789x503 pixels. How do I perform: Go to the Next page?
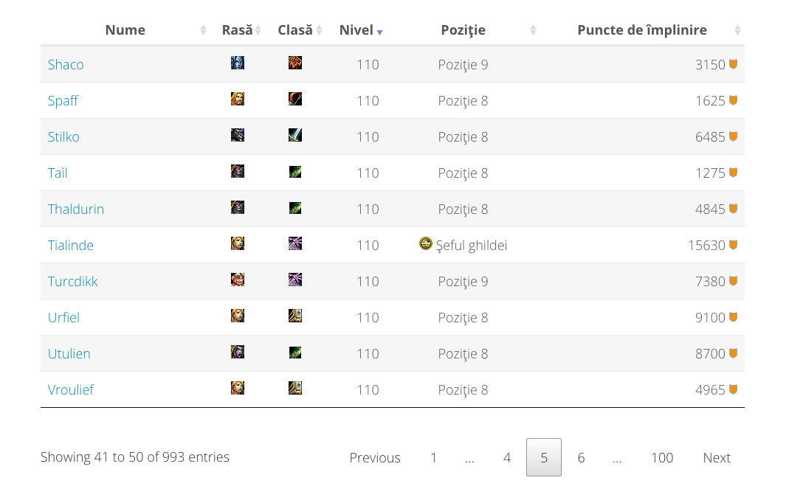(716, 458)
